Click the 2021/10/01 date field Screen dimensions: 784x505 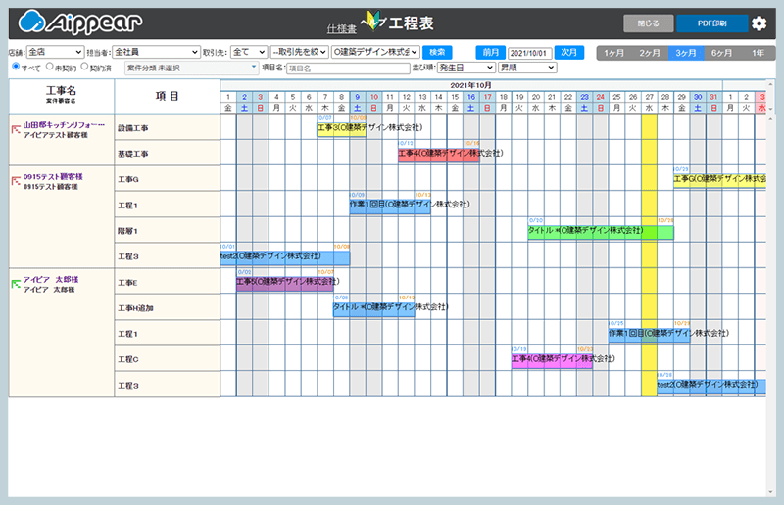529,53
